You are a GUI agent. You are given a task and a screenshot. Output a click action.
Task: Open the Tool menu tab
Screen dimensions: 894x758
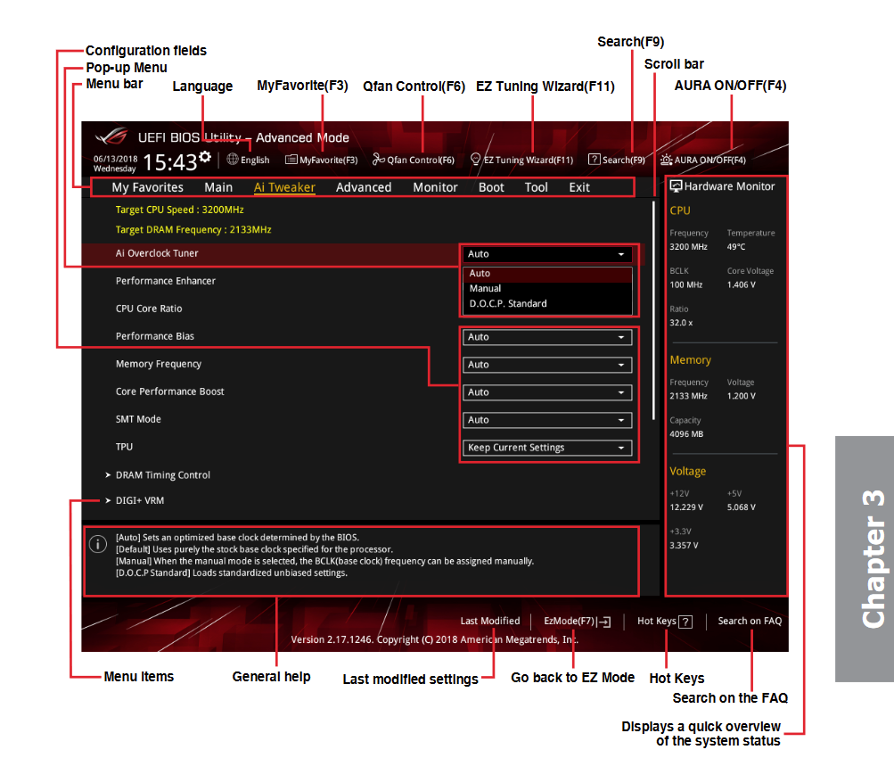[x=536, y=187]
